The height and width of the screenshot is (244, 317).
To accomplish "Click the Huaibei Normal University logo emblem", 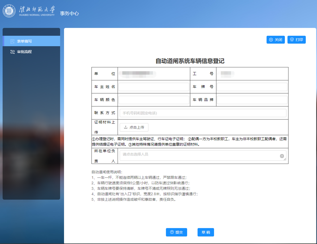I will point(9,10).
